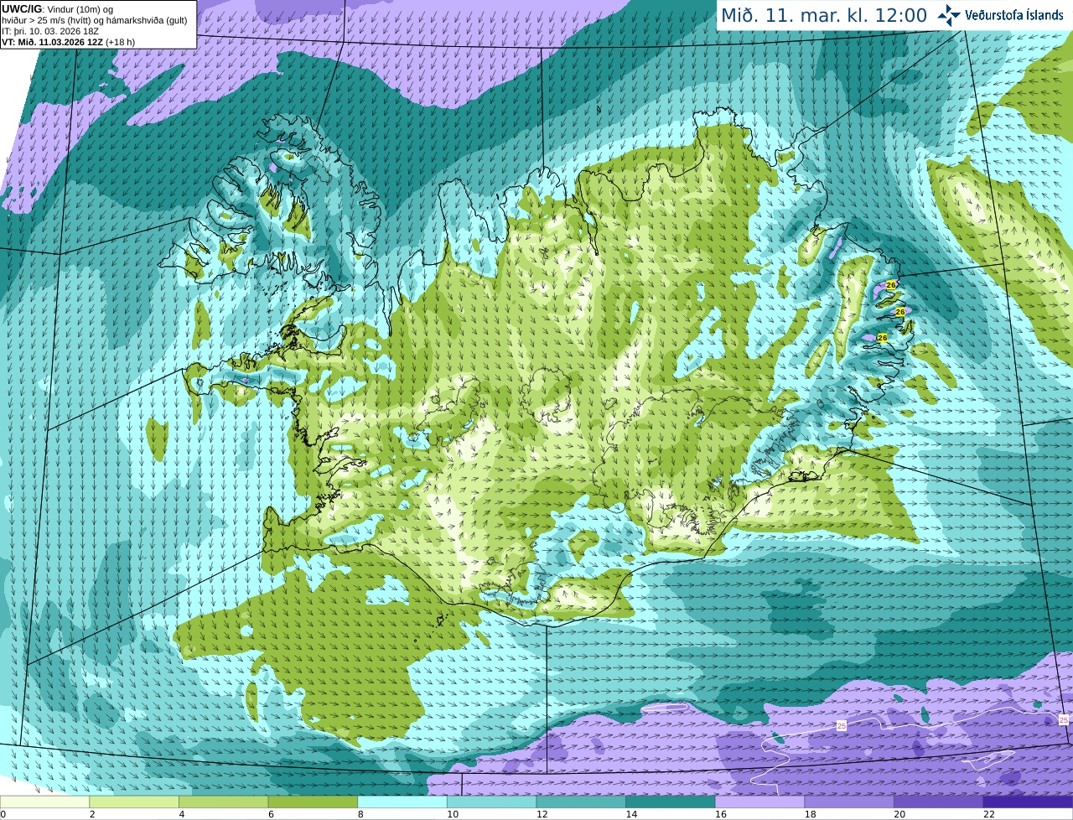Pick the light cyan swatch between 8 and 10
This screenshot has width=1073, height=820.
coord(402,802)
